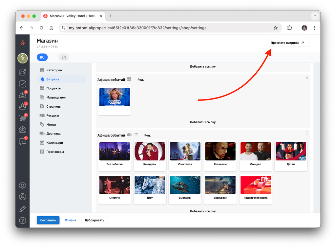Open the Все события card
This screenshot has height=248, width=336.
115,155
